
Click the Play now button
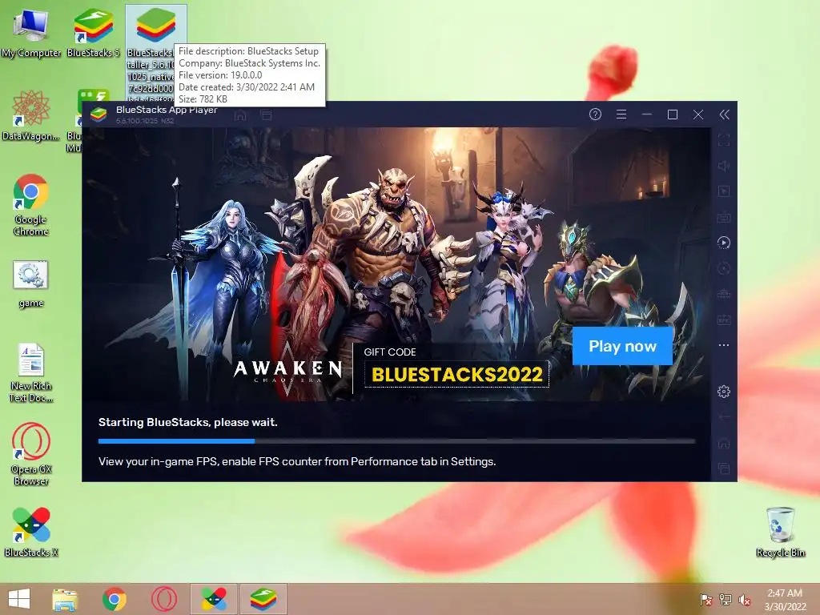click(622, 346)
